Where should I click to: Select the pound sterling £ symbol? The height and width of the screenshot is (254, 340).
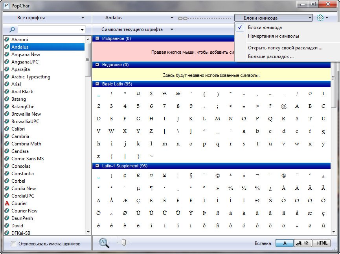[138, 176]
